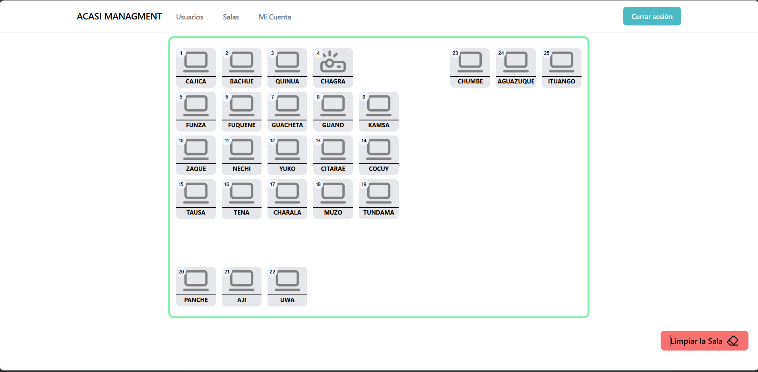Screen dimensions: 758x372
Task: Open the Usuarios menu
Action: pyautogui.click(x=190, y=17)
